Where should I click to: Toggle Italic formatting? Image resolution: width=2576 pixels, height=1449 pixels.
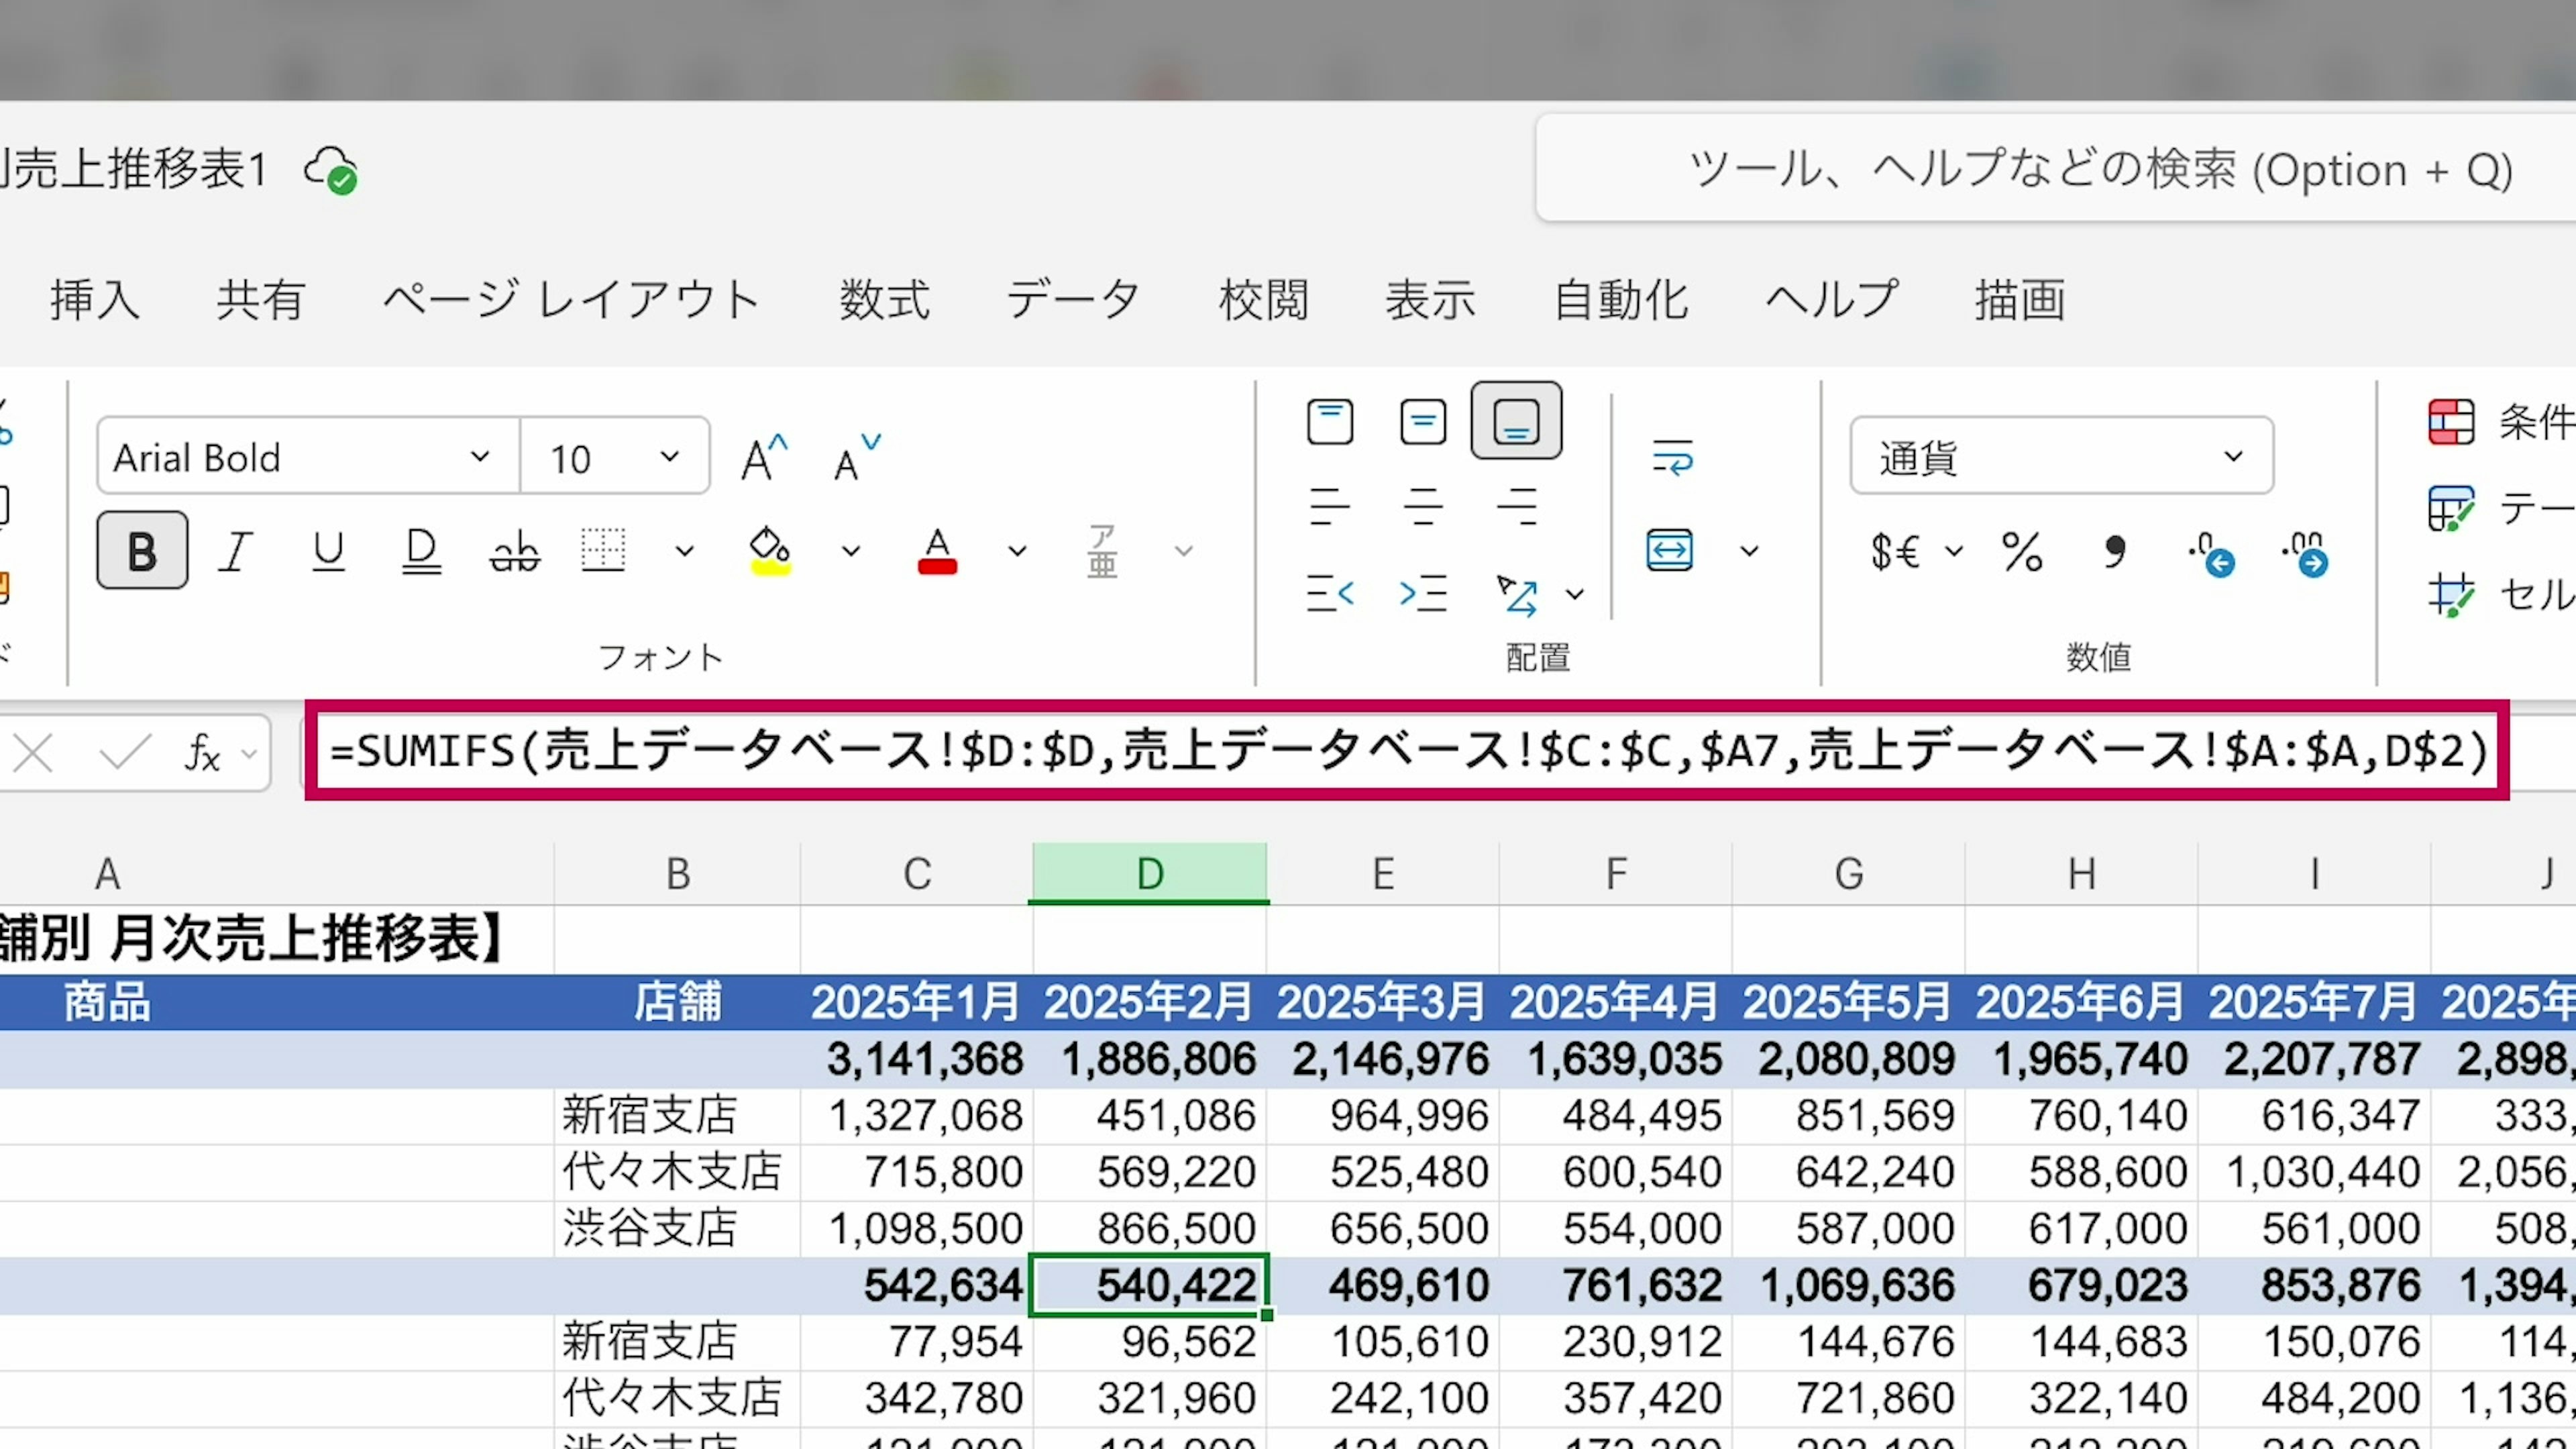coord(235,551)
